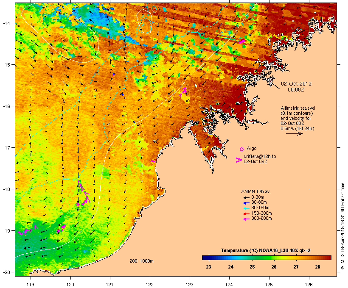Click the colorbar tick label '28'

[317, 267]
